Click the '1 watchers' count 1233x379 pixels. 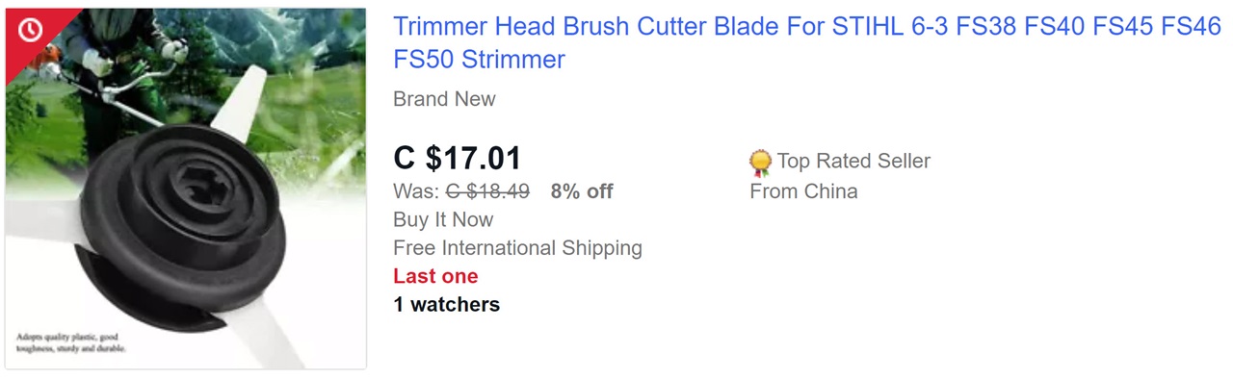pyautogui.click(x=446, y=305)
